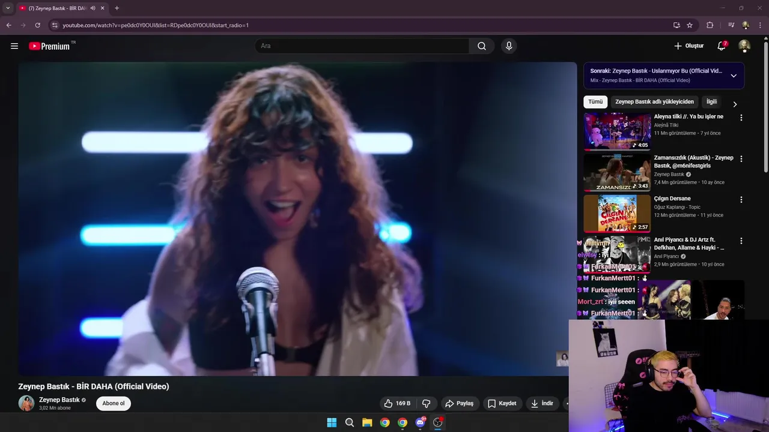Bookmark this page with star icon
This screenshot has width=769, height=432.
coord(690,25)
